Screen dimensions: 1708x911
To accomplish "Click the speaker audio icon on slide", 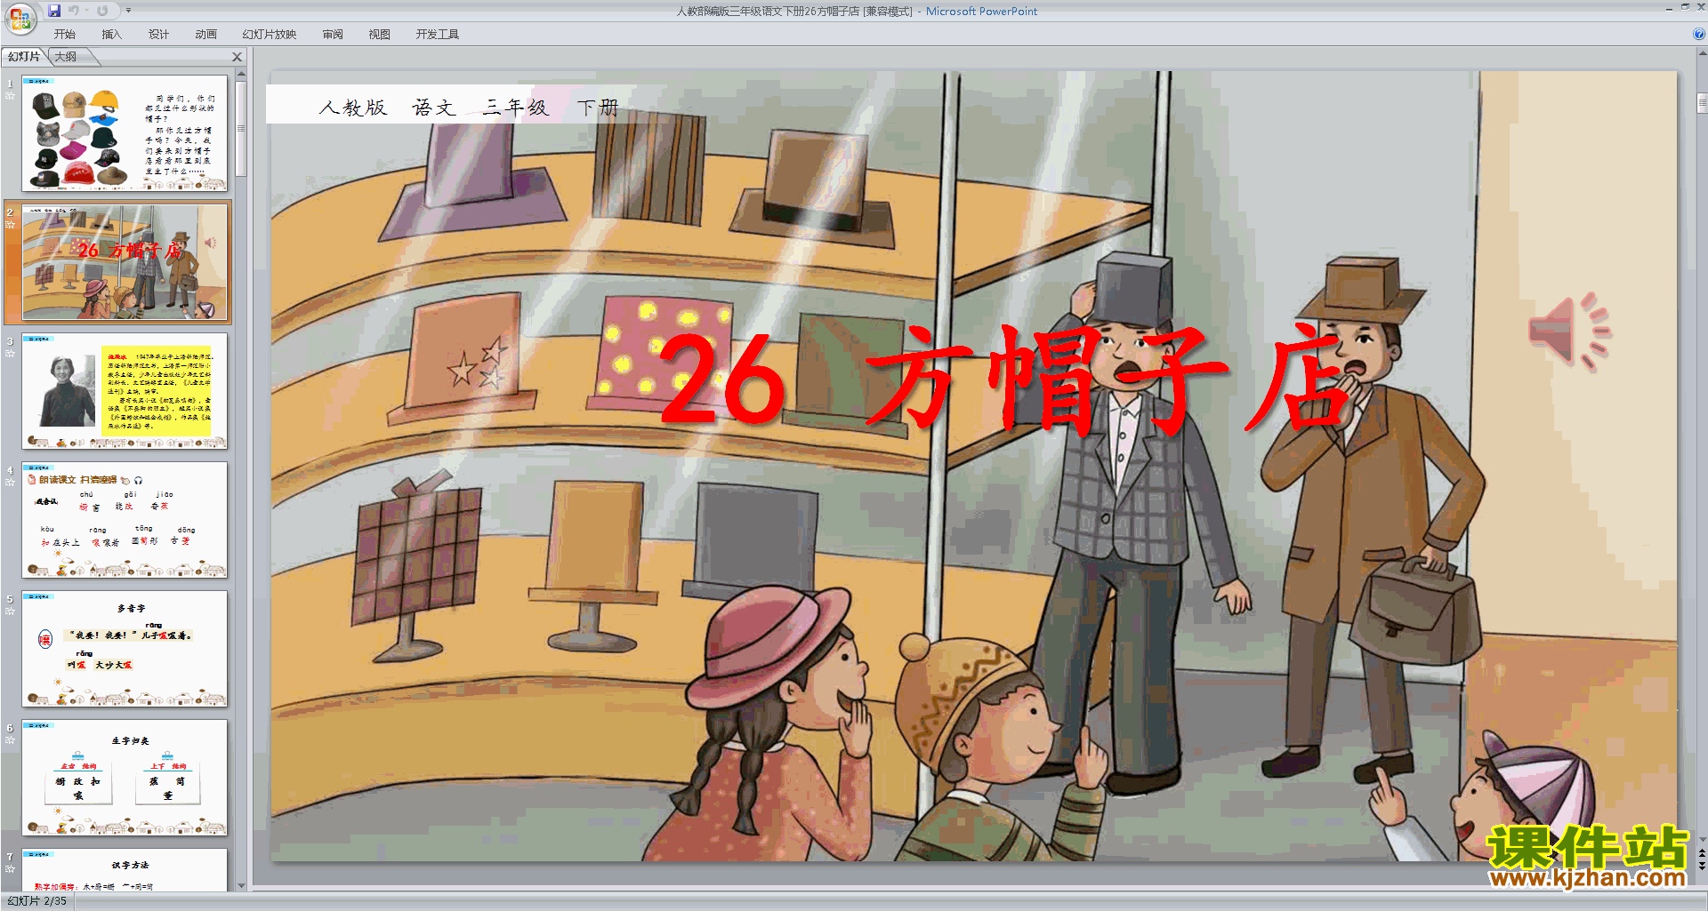I will [x=1570, y=331].
